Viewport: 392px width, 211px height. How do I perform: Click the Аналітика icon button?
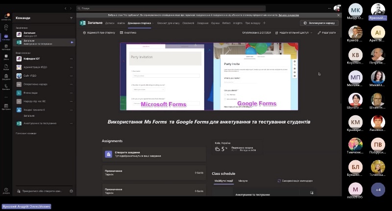pyautogui.click(x=121, y=32)
